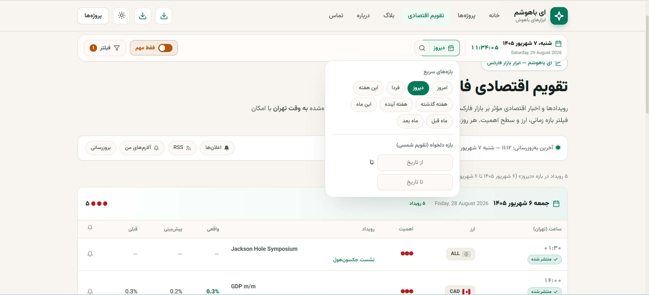The width and height of the screenshot is (649, 295).
Task: Click the download icon next to the theme button
Action: click(143, 16)
